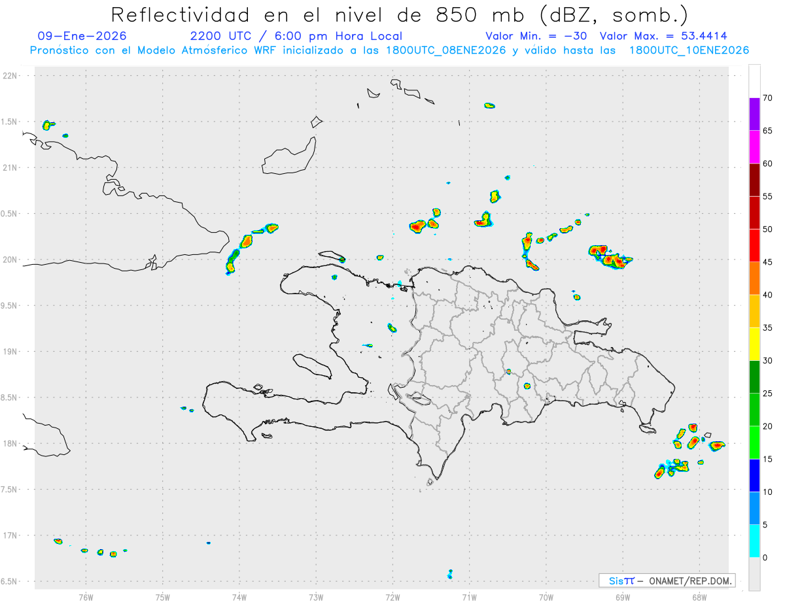Click the 'Pronóstico con el Modelo Atmosférico WRF' line
This screenshot has height=606, width=785.
(389, 50)
